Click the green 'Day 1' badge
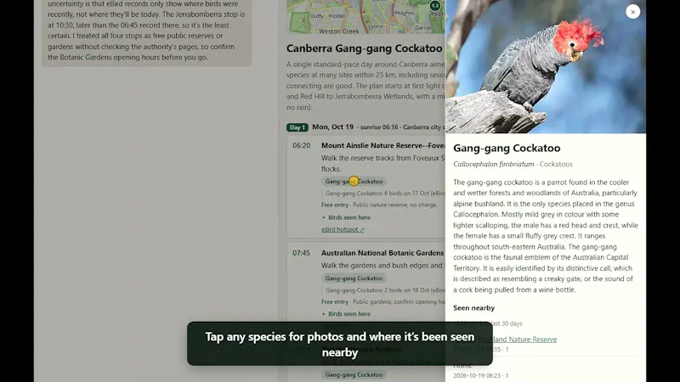Viewport: 680px width, 382px height. (x=297, y=127)
